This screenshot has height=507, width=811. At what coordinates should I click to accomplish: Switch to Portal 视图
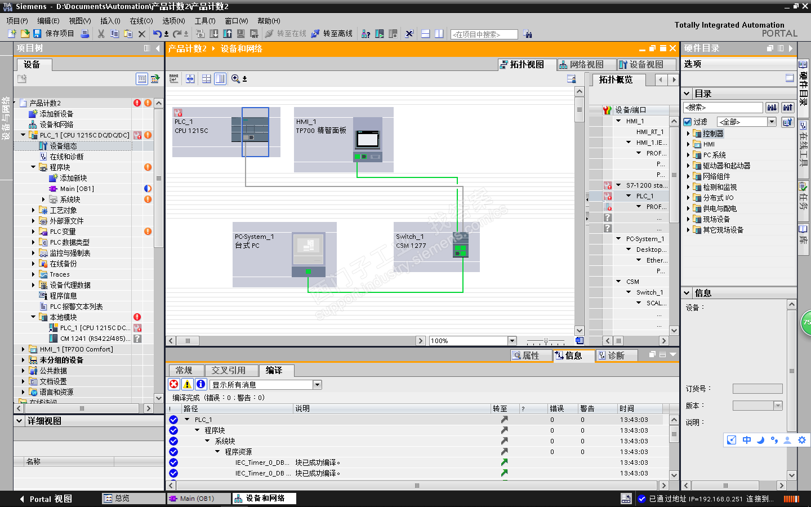46,499
